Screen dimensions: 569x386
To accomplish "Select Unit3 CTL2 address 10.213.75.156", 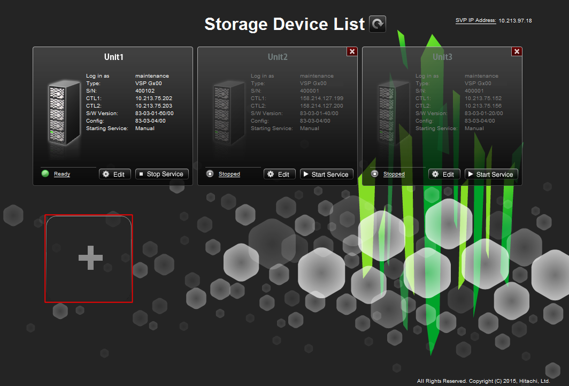I will (483, 106).
